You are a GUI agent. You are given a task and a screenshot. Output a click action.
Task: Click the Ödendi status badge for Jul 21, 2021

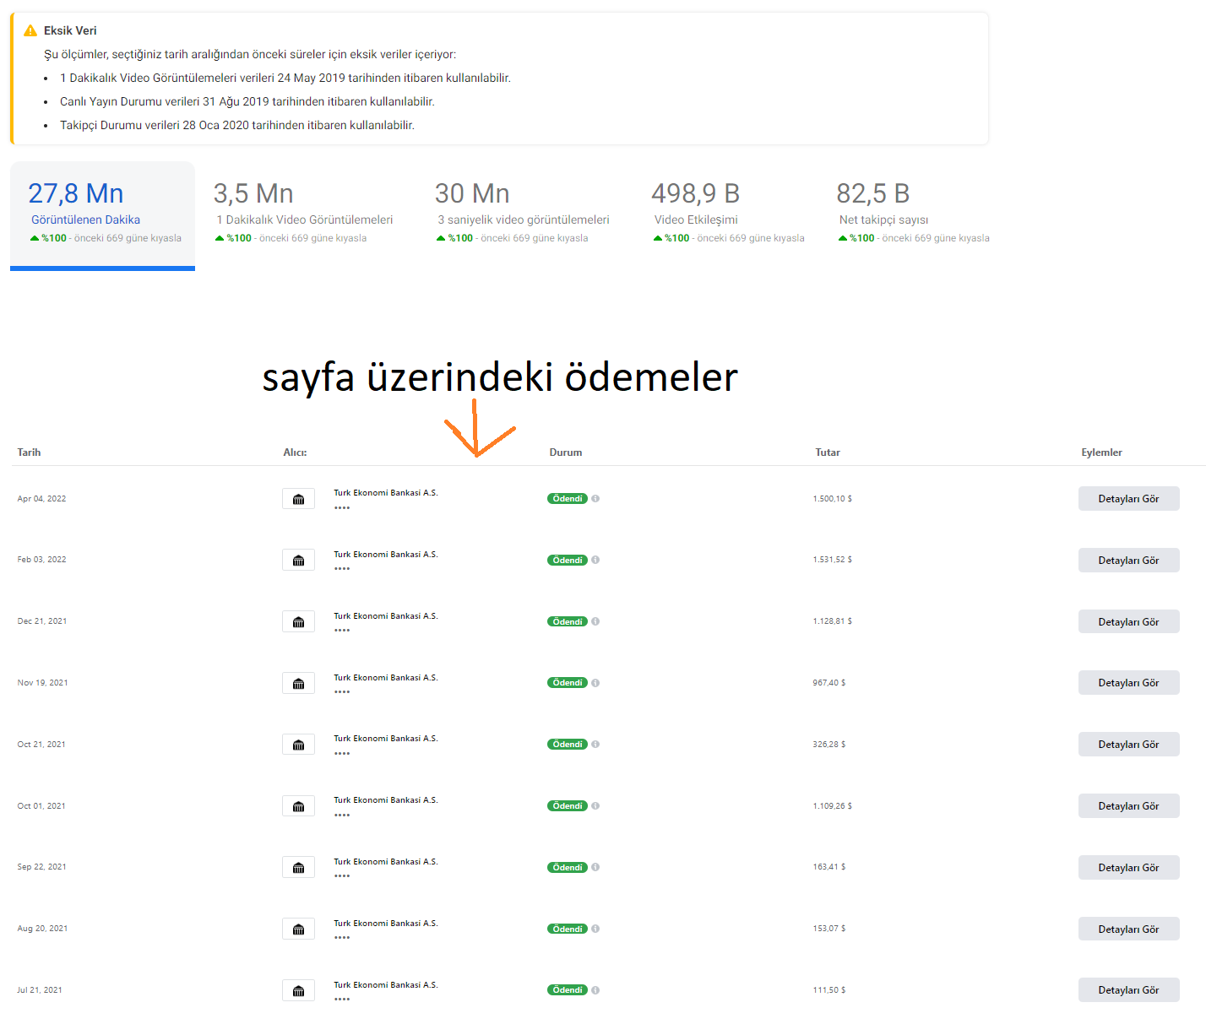tap(568, 990)
